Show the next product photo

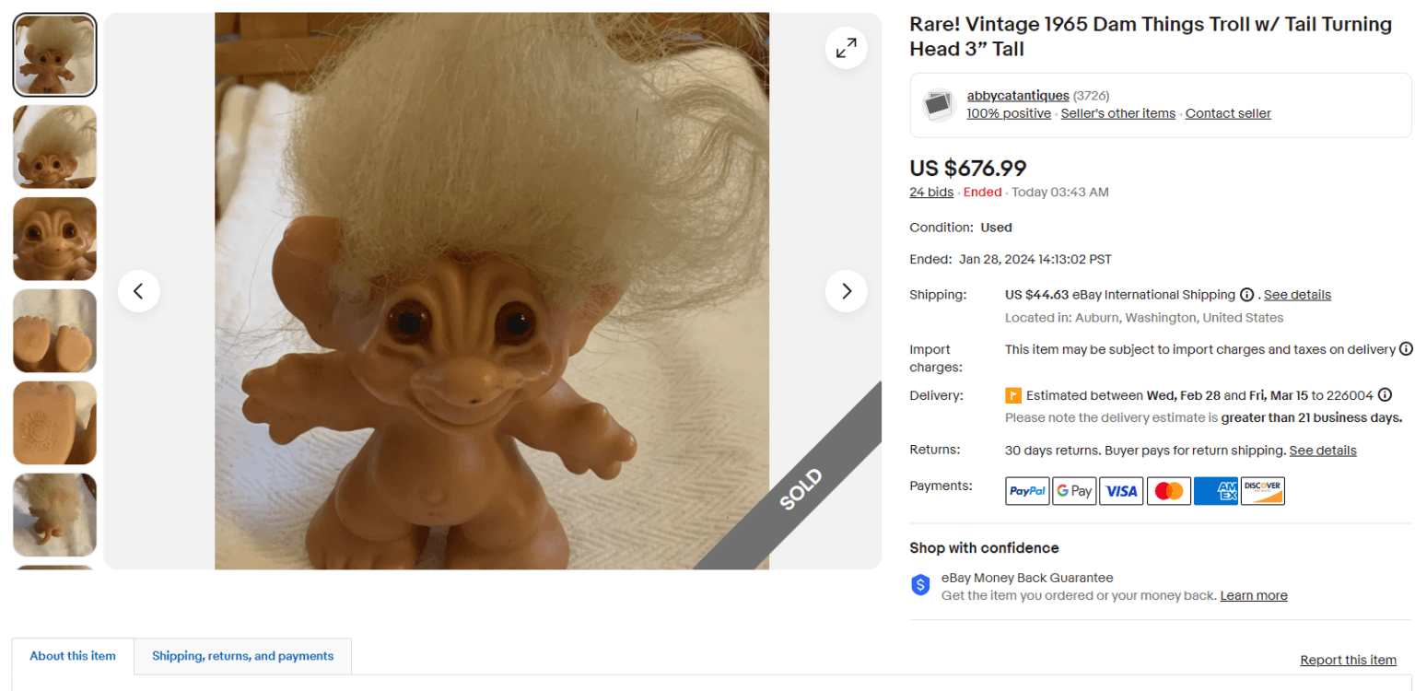click(846, 290)
